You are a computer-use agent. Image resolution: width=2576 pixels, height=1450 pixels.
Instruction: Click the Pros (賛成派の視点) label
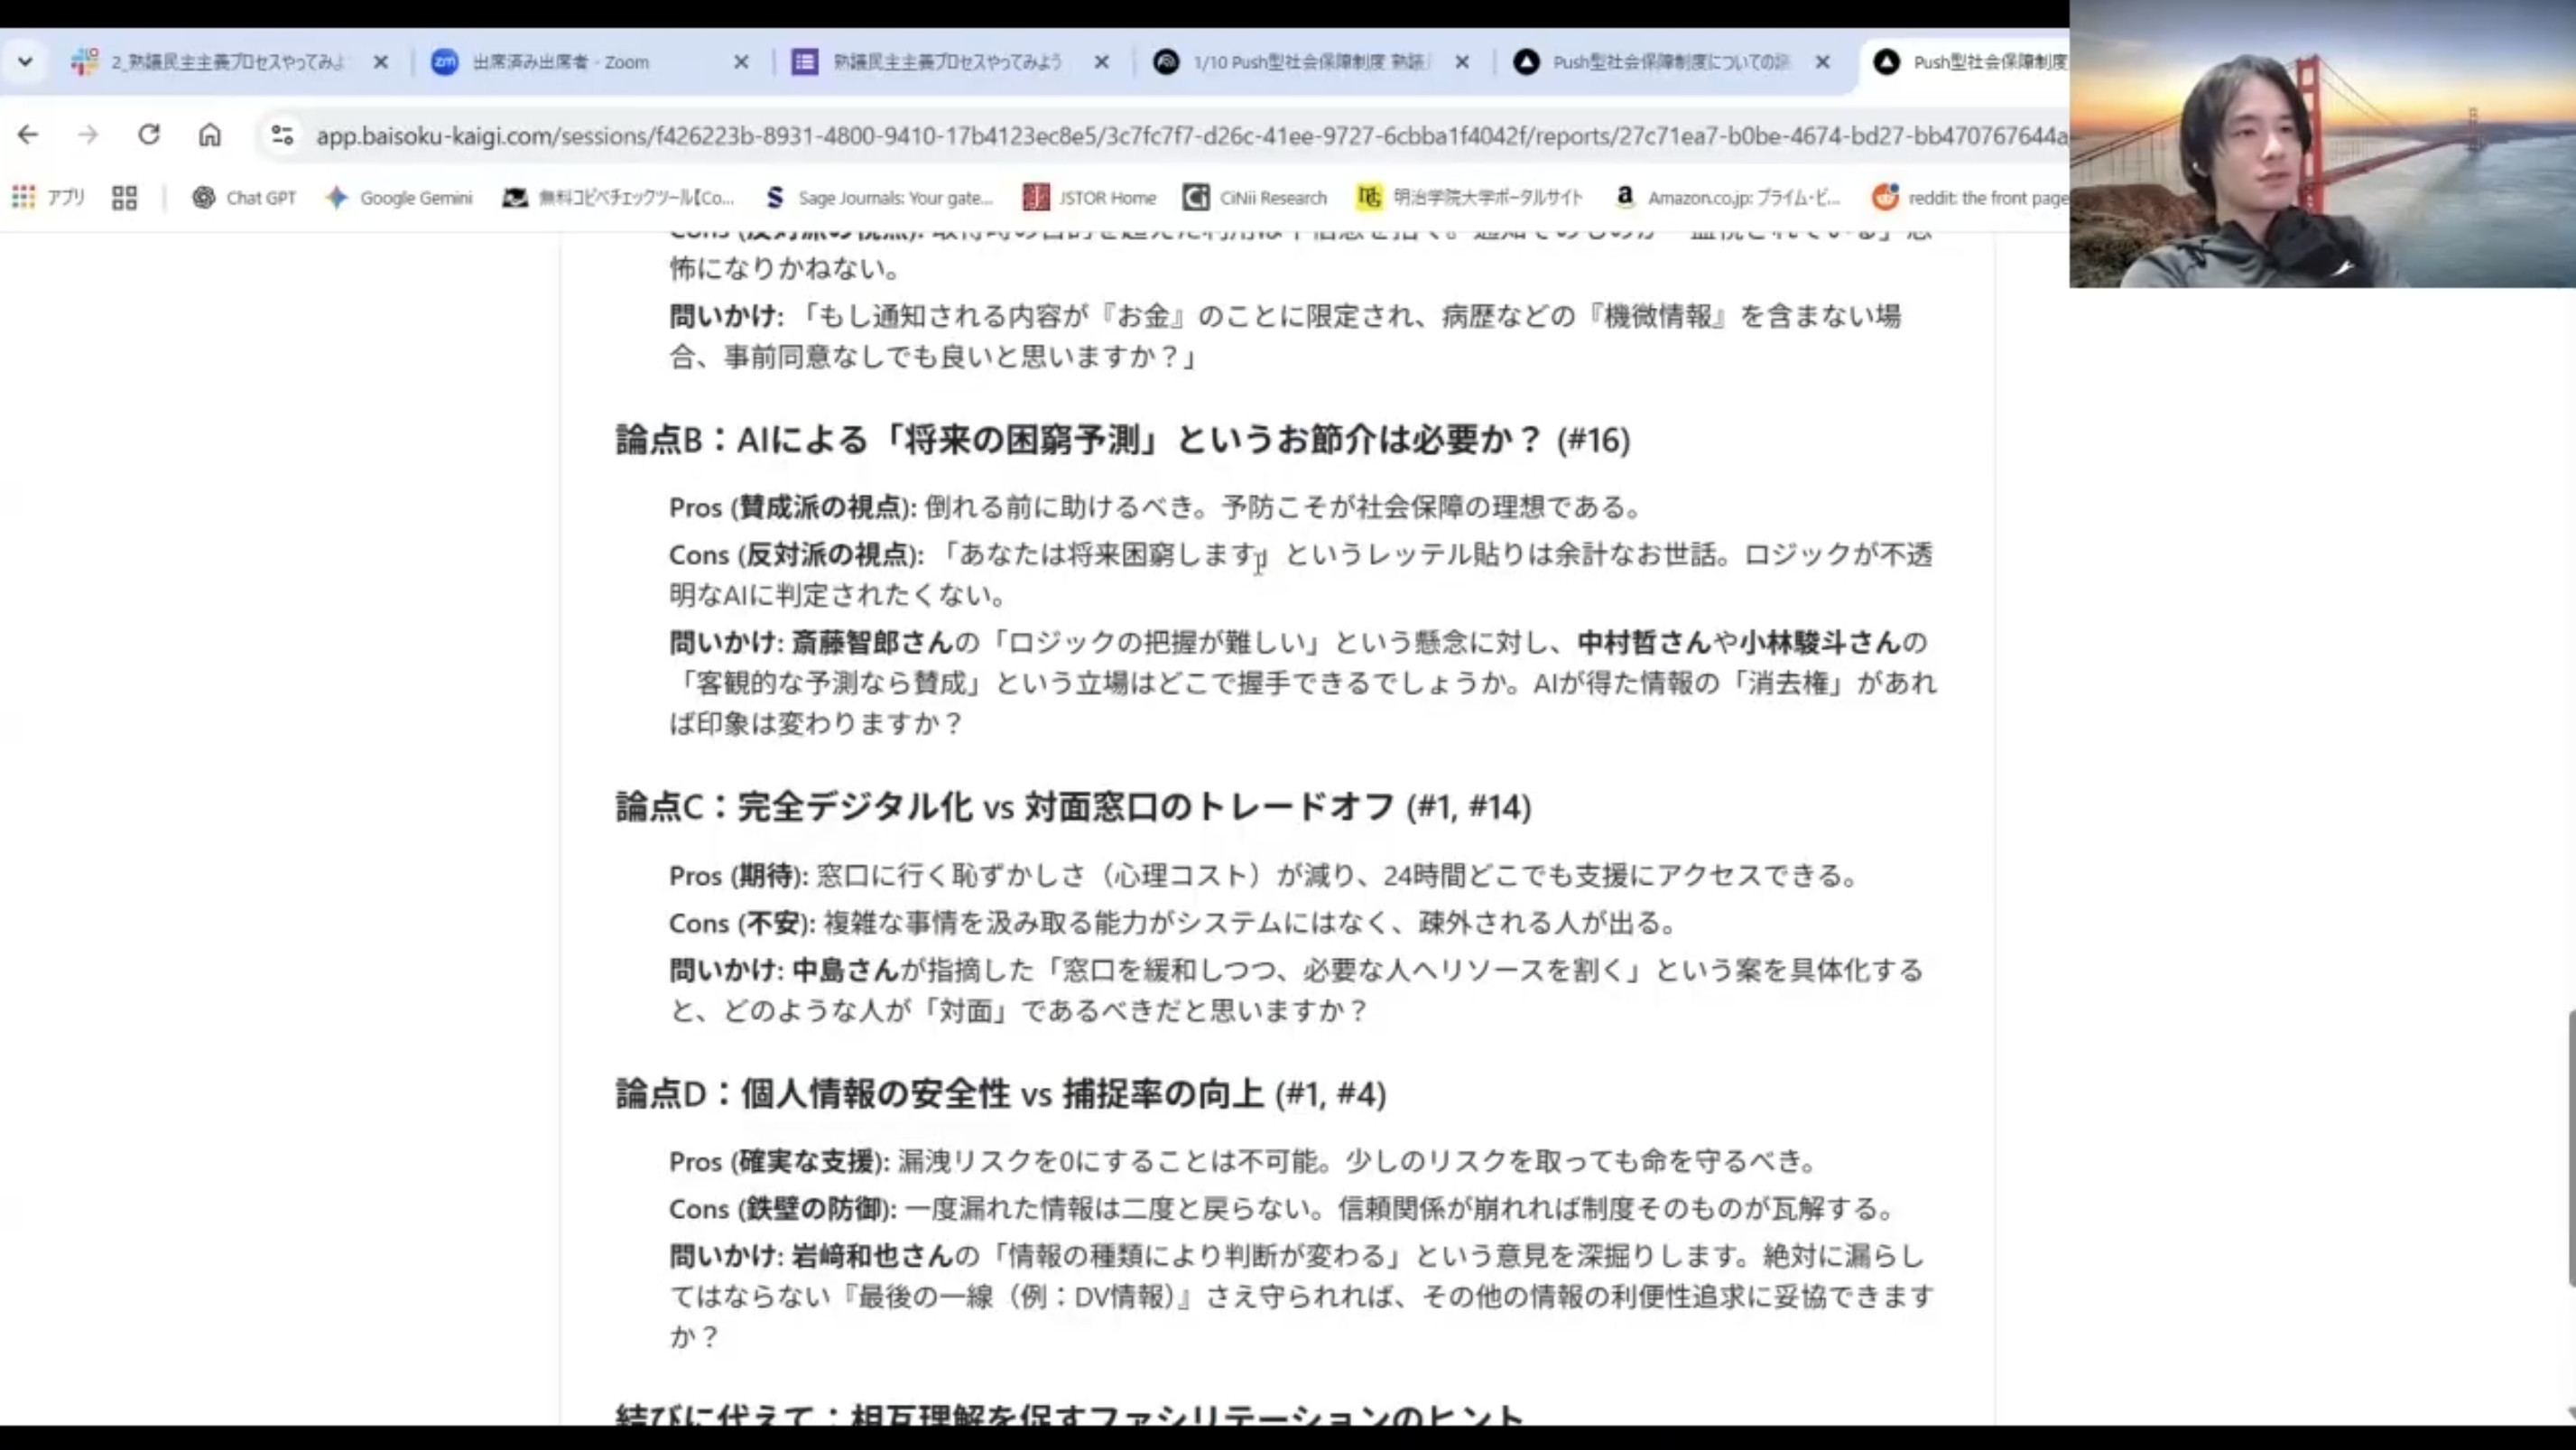click(x=792, y=508)
